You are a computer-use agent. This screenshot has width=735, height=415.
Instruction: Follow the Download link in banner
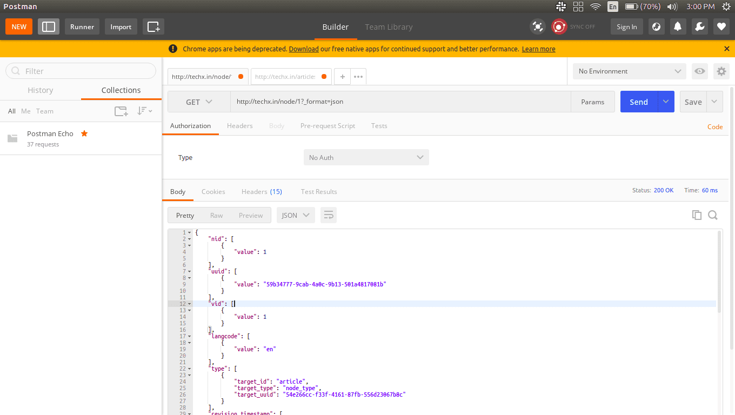tap(304, 49)
